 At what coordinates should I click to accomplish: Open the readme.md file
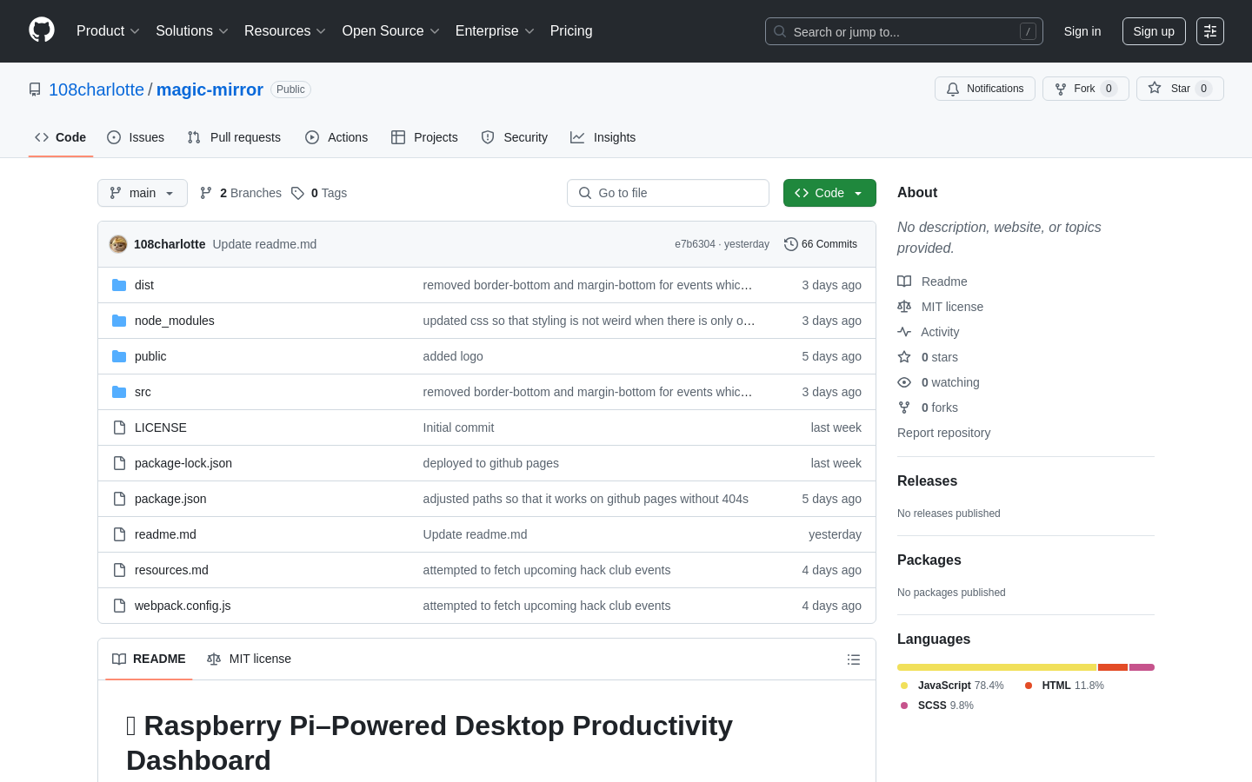tap(165, 534)
